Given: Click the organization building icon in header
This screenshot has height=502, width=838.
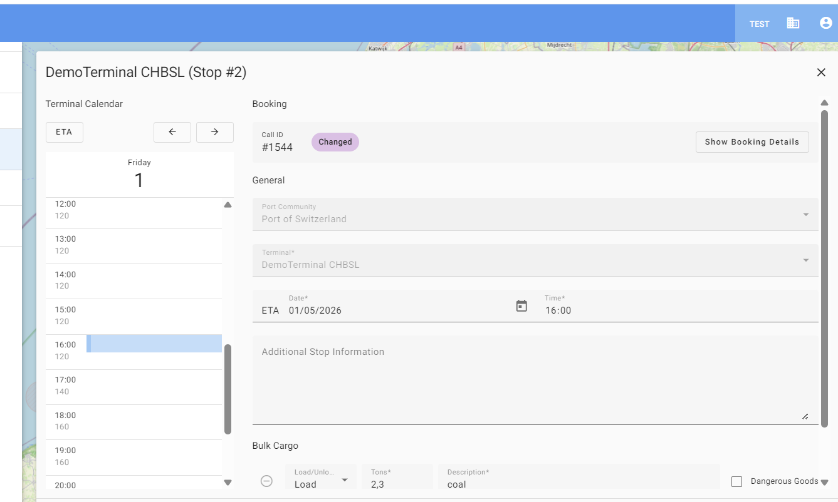Looking at the screenshot, I should coord(793,23).
